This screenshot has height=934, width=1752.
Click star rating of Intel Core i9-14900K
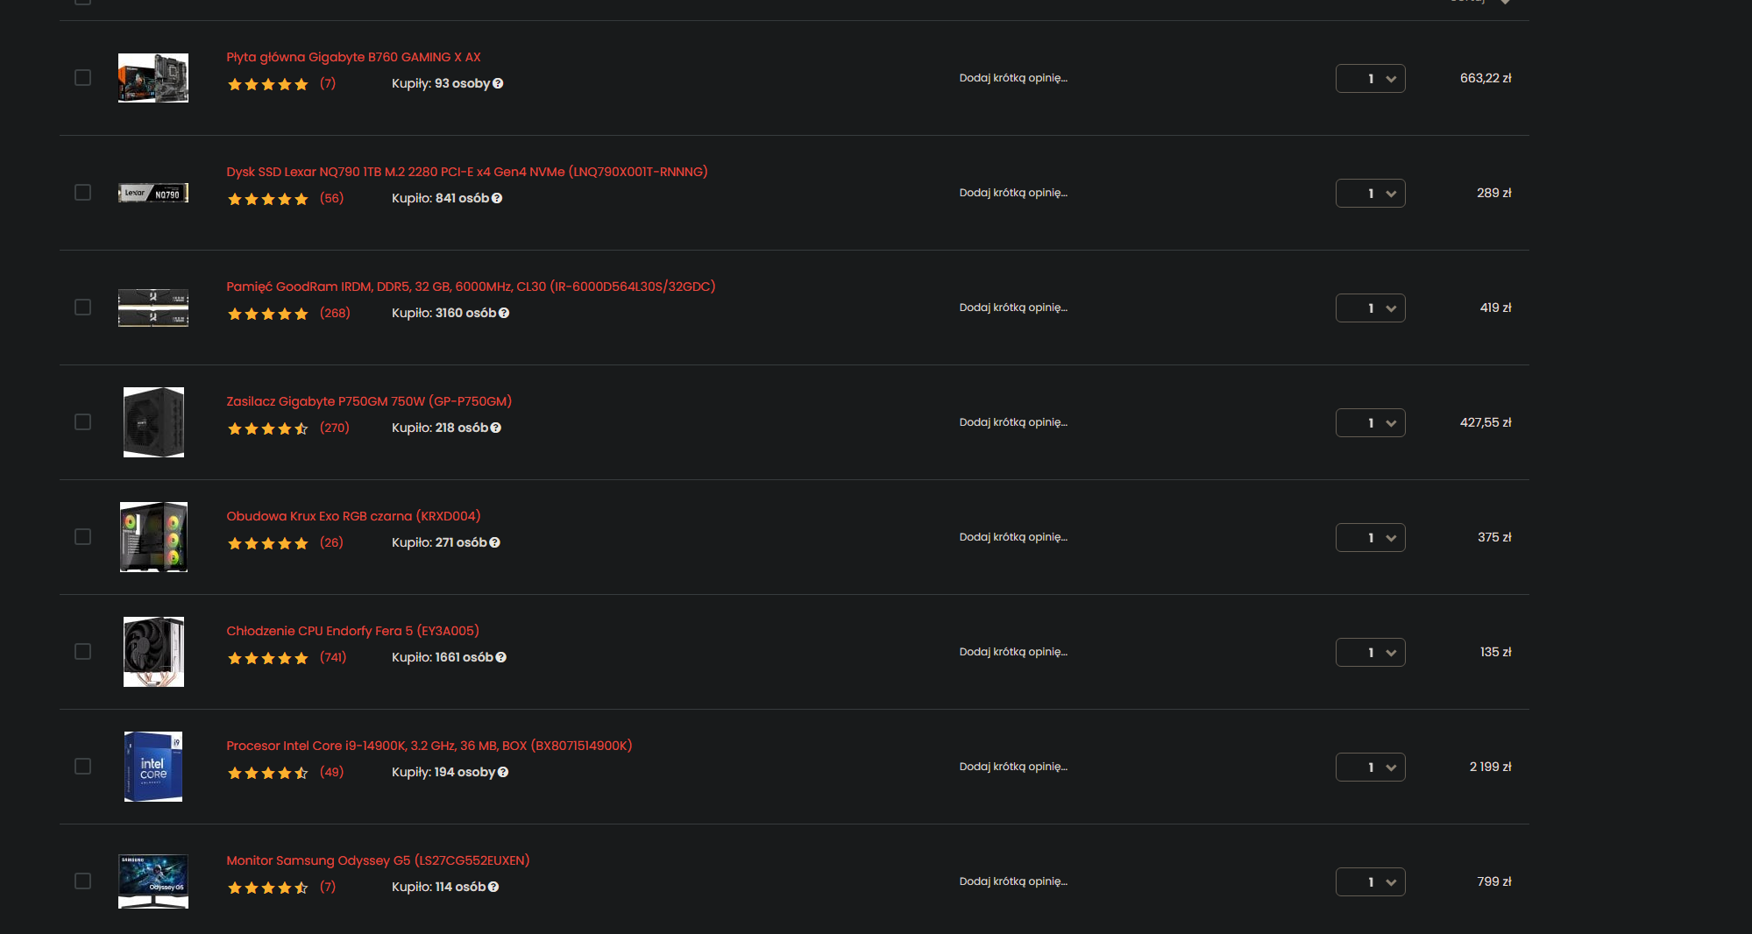tap(268, 773)
